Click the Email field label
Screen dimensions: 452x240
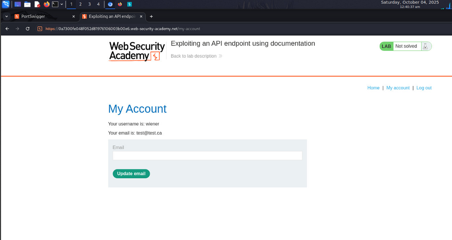click(x=118, y=147)
